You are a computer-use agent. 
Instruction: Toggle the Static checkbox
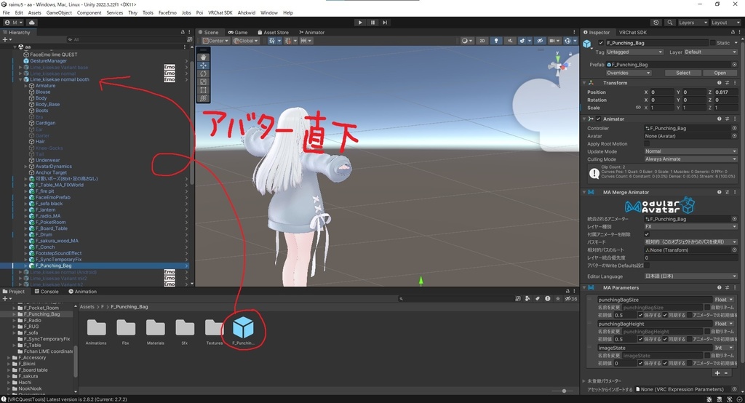(x=712, y=43)
